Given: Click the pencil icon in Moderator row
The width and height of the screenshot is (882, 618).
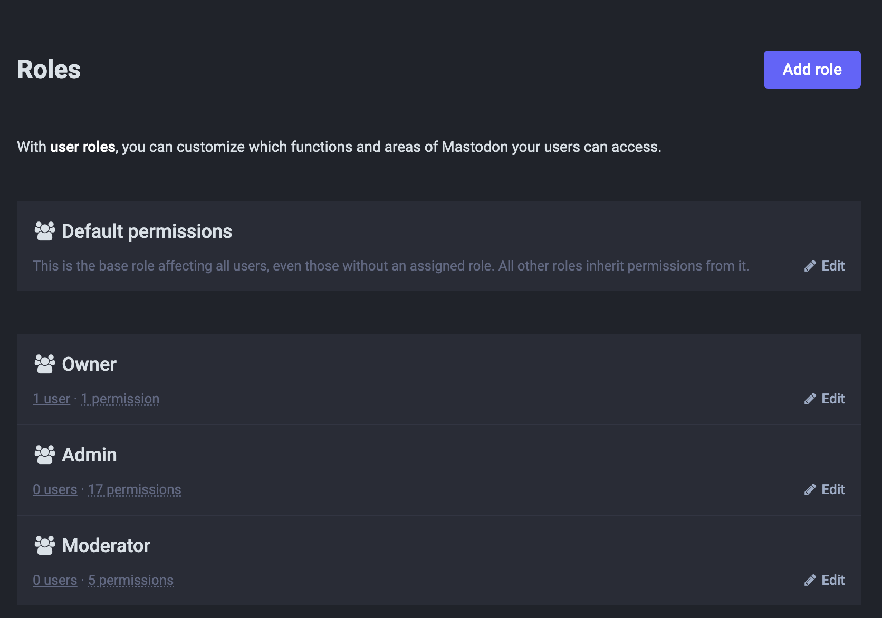Looking at the screenshot, I should click(x=810, y=580).
